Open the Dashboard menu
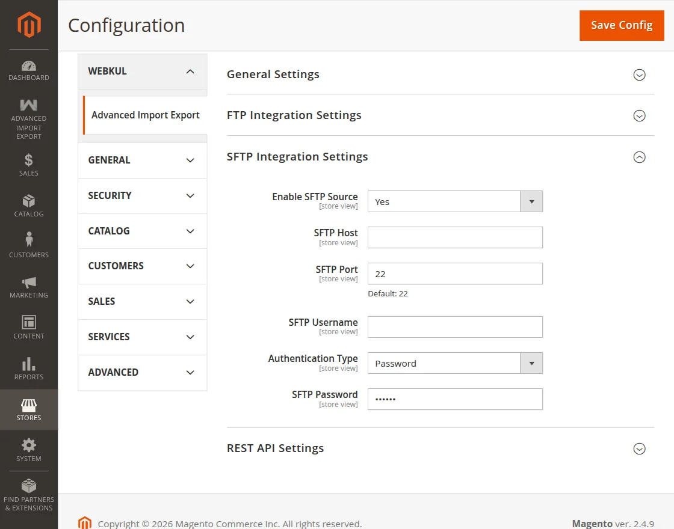 click(29, 71)
